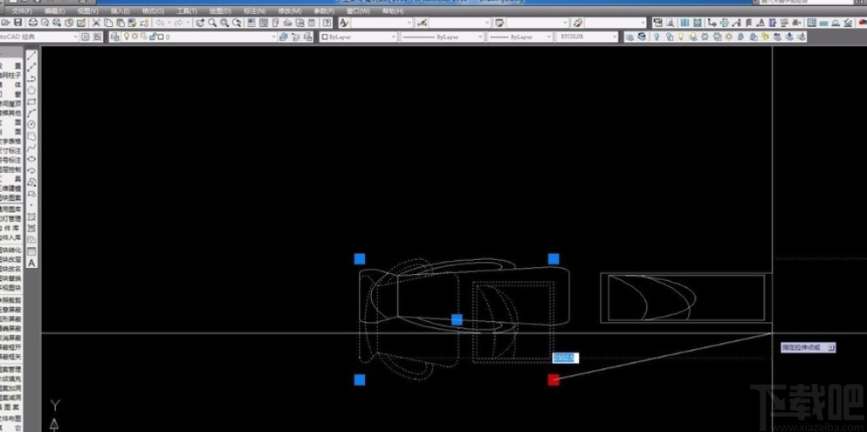The image size is (867, 432).
Task: Click the Redo arrow icon
Action: tap(180, 23)
